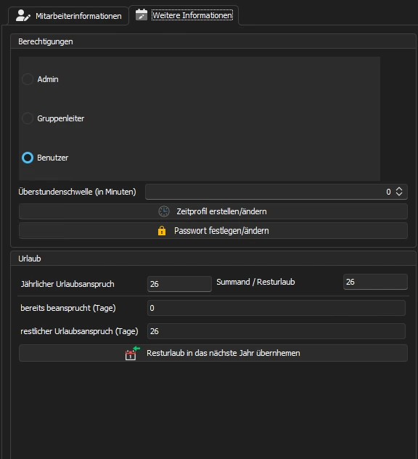Increase Überstundenschwelle with the up arrow
This screenshot has width=418, height=459.
coord(399,189)
